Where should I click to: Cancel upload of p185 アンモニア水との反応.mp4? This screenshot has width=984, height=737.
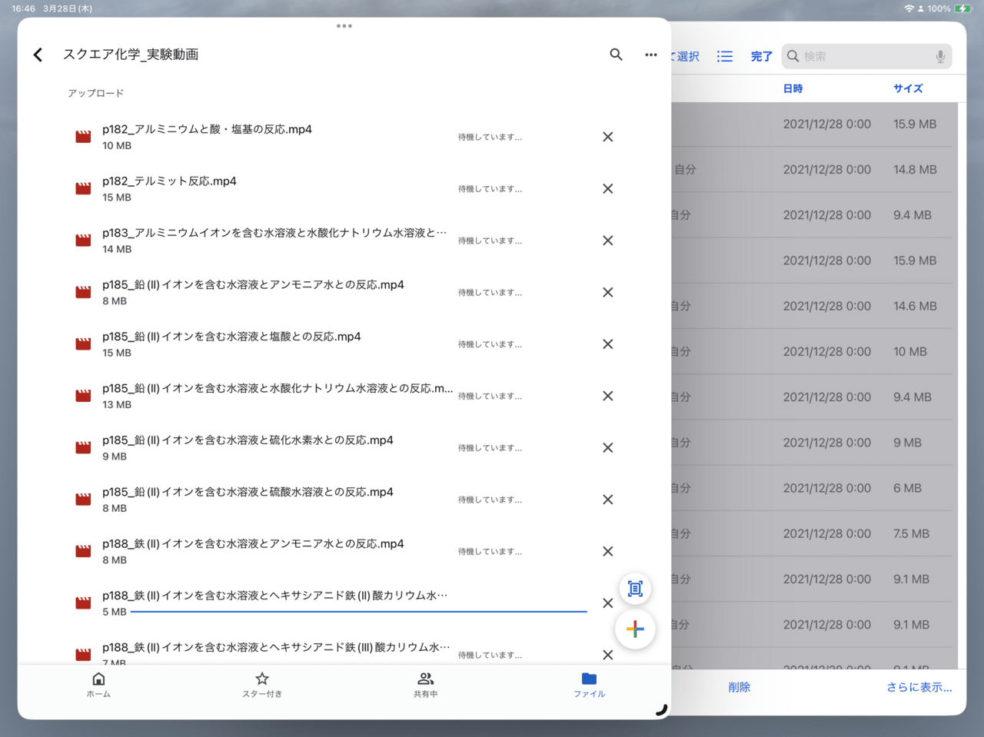click(607, 293)
